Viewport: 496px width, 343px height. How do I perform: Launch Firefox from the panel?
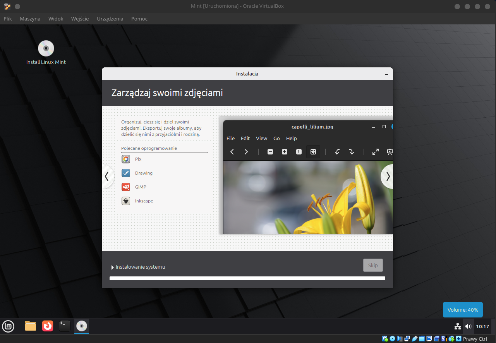(x=48, y=326)
